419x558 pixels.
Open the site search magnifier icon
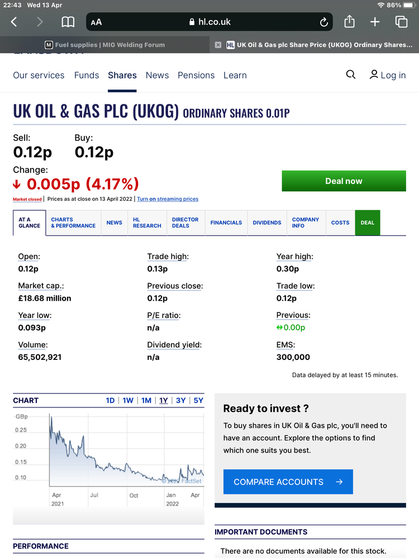351,74
